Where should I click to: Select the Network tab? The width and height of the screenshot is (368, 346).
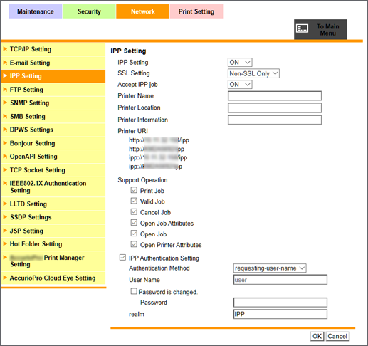click(x=143, y=11)
